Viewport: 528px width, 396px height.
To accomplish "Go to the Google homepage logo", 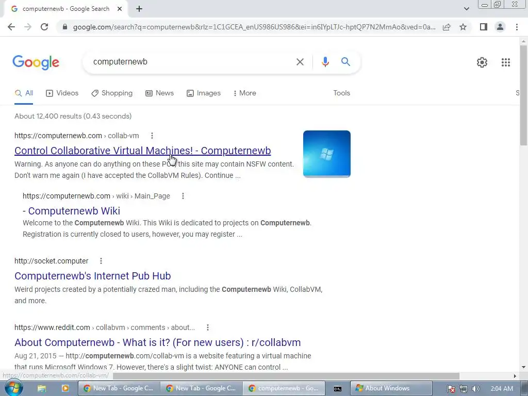I will (x=36, y=62).
